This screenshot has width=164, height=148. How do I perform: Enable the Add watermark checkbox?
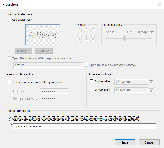pyautogui.click(x=9, y=20)
